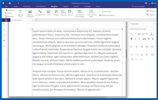Switch to the Visualizza tab
The height and width of the screenshot is (100, 158).
point(27,6)
